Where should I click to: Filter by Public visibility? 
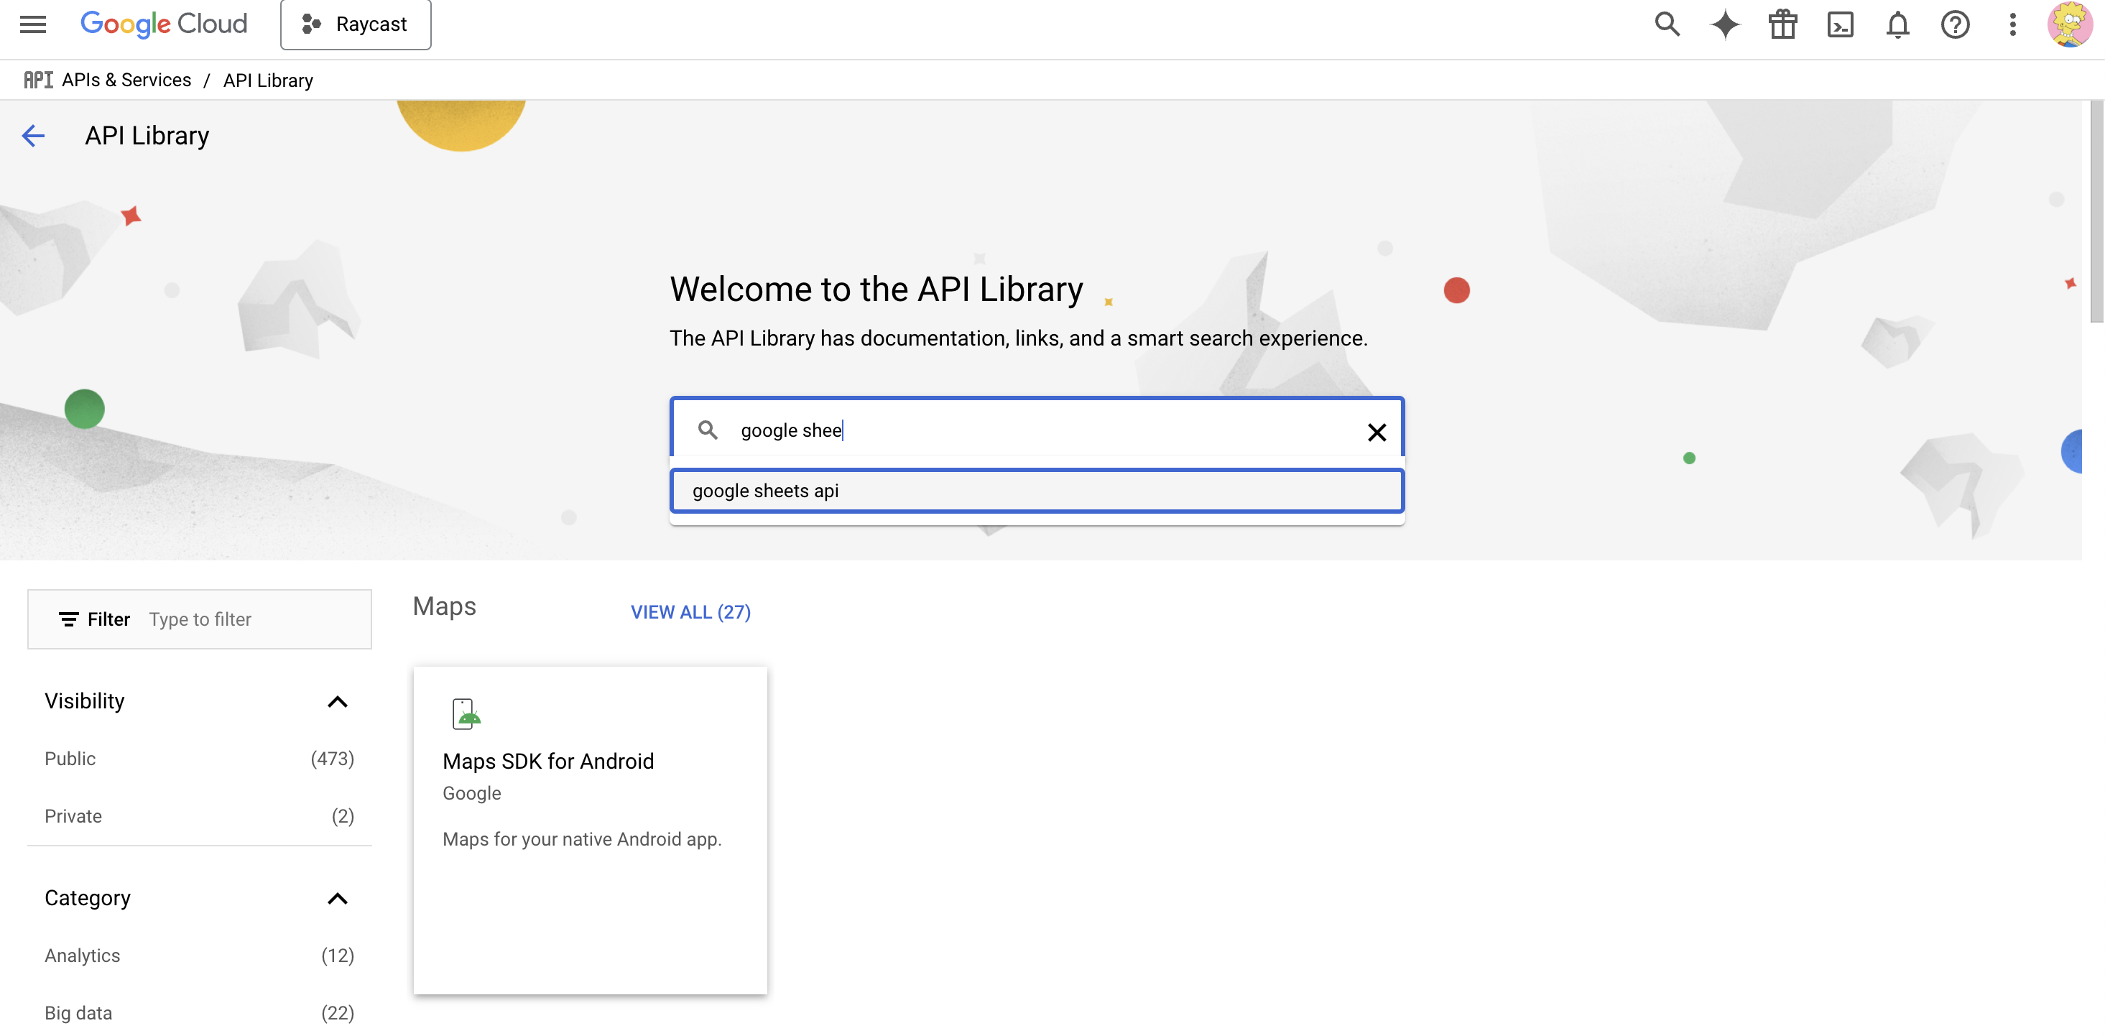[x=70, y=758]
